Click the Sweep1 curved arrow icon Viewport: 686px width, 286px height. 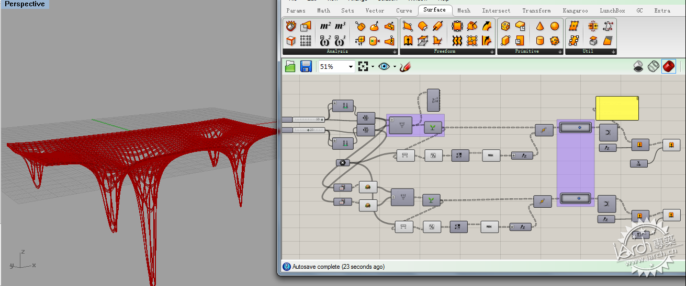point(487,26)
